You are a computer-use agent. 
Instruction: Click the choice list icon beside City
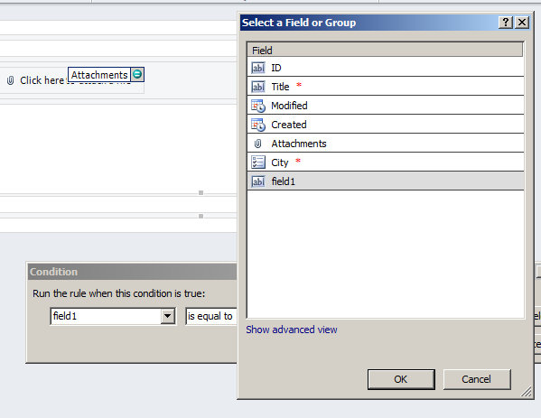[x=258, y=163]
